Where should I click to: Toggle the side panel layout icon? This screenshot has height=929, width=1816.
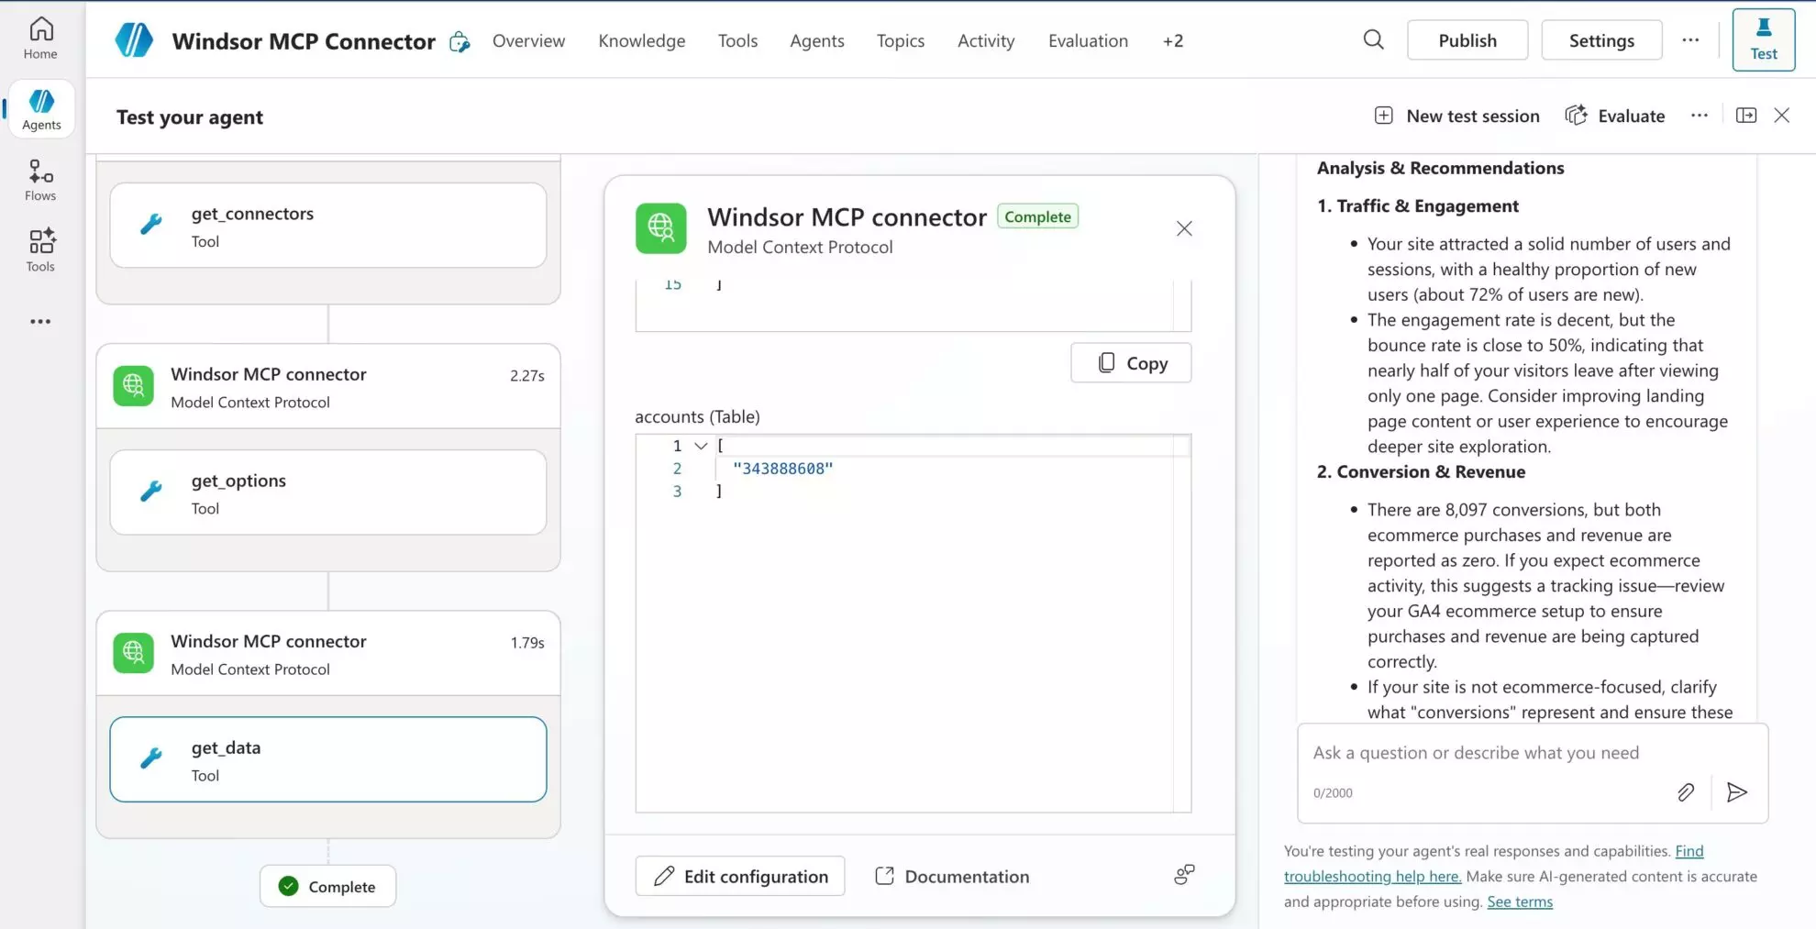[1745, 116]
